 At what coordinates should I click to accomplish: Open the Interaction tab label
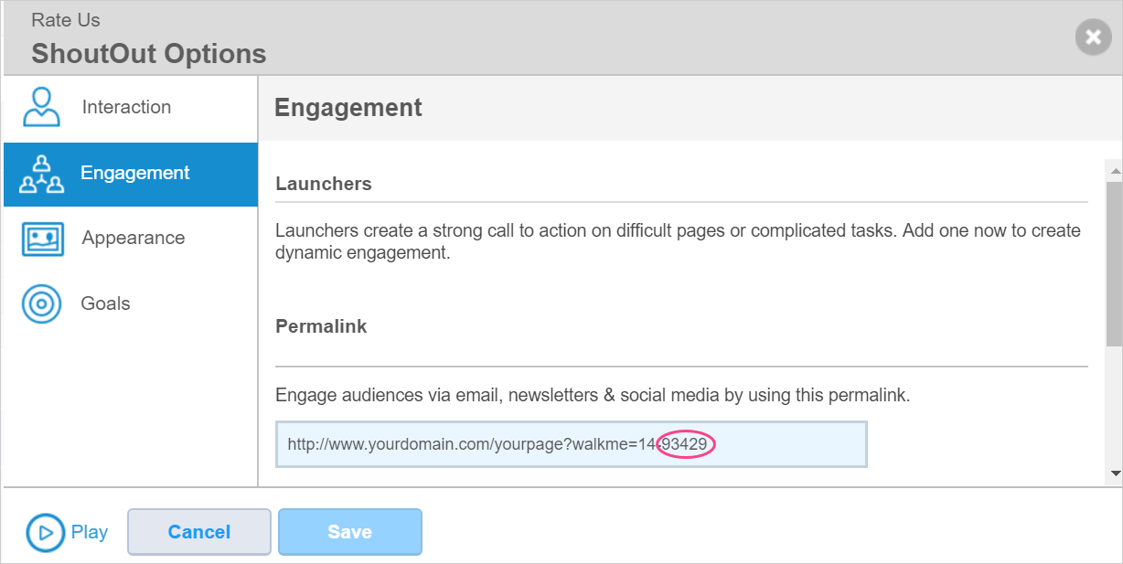(126, 107)
